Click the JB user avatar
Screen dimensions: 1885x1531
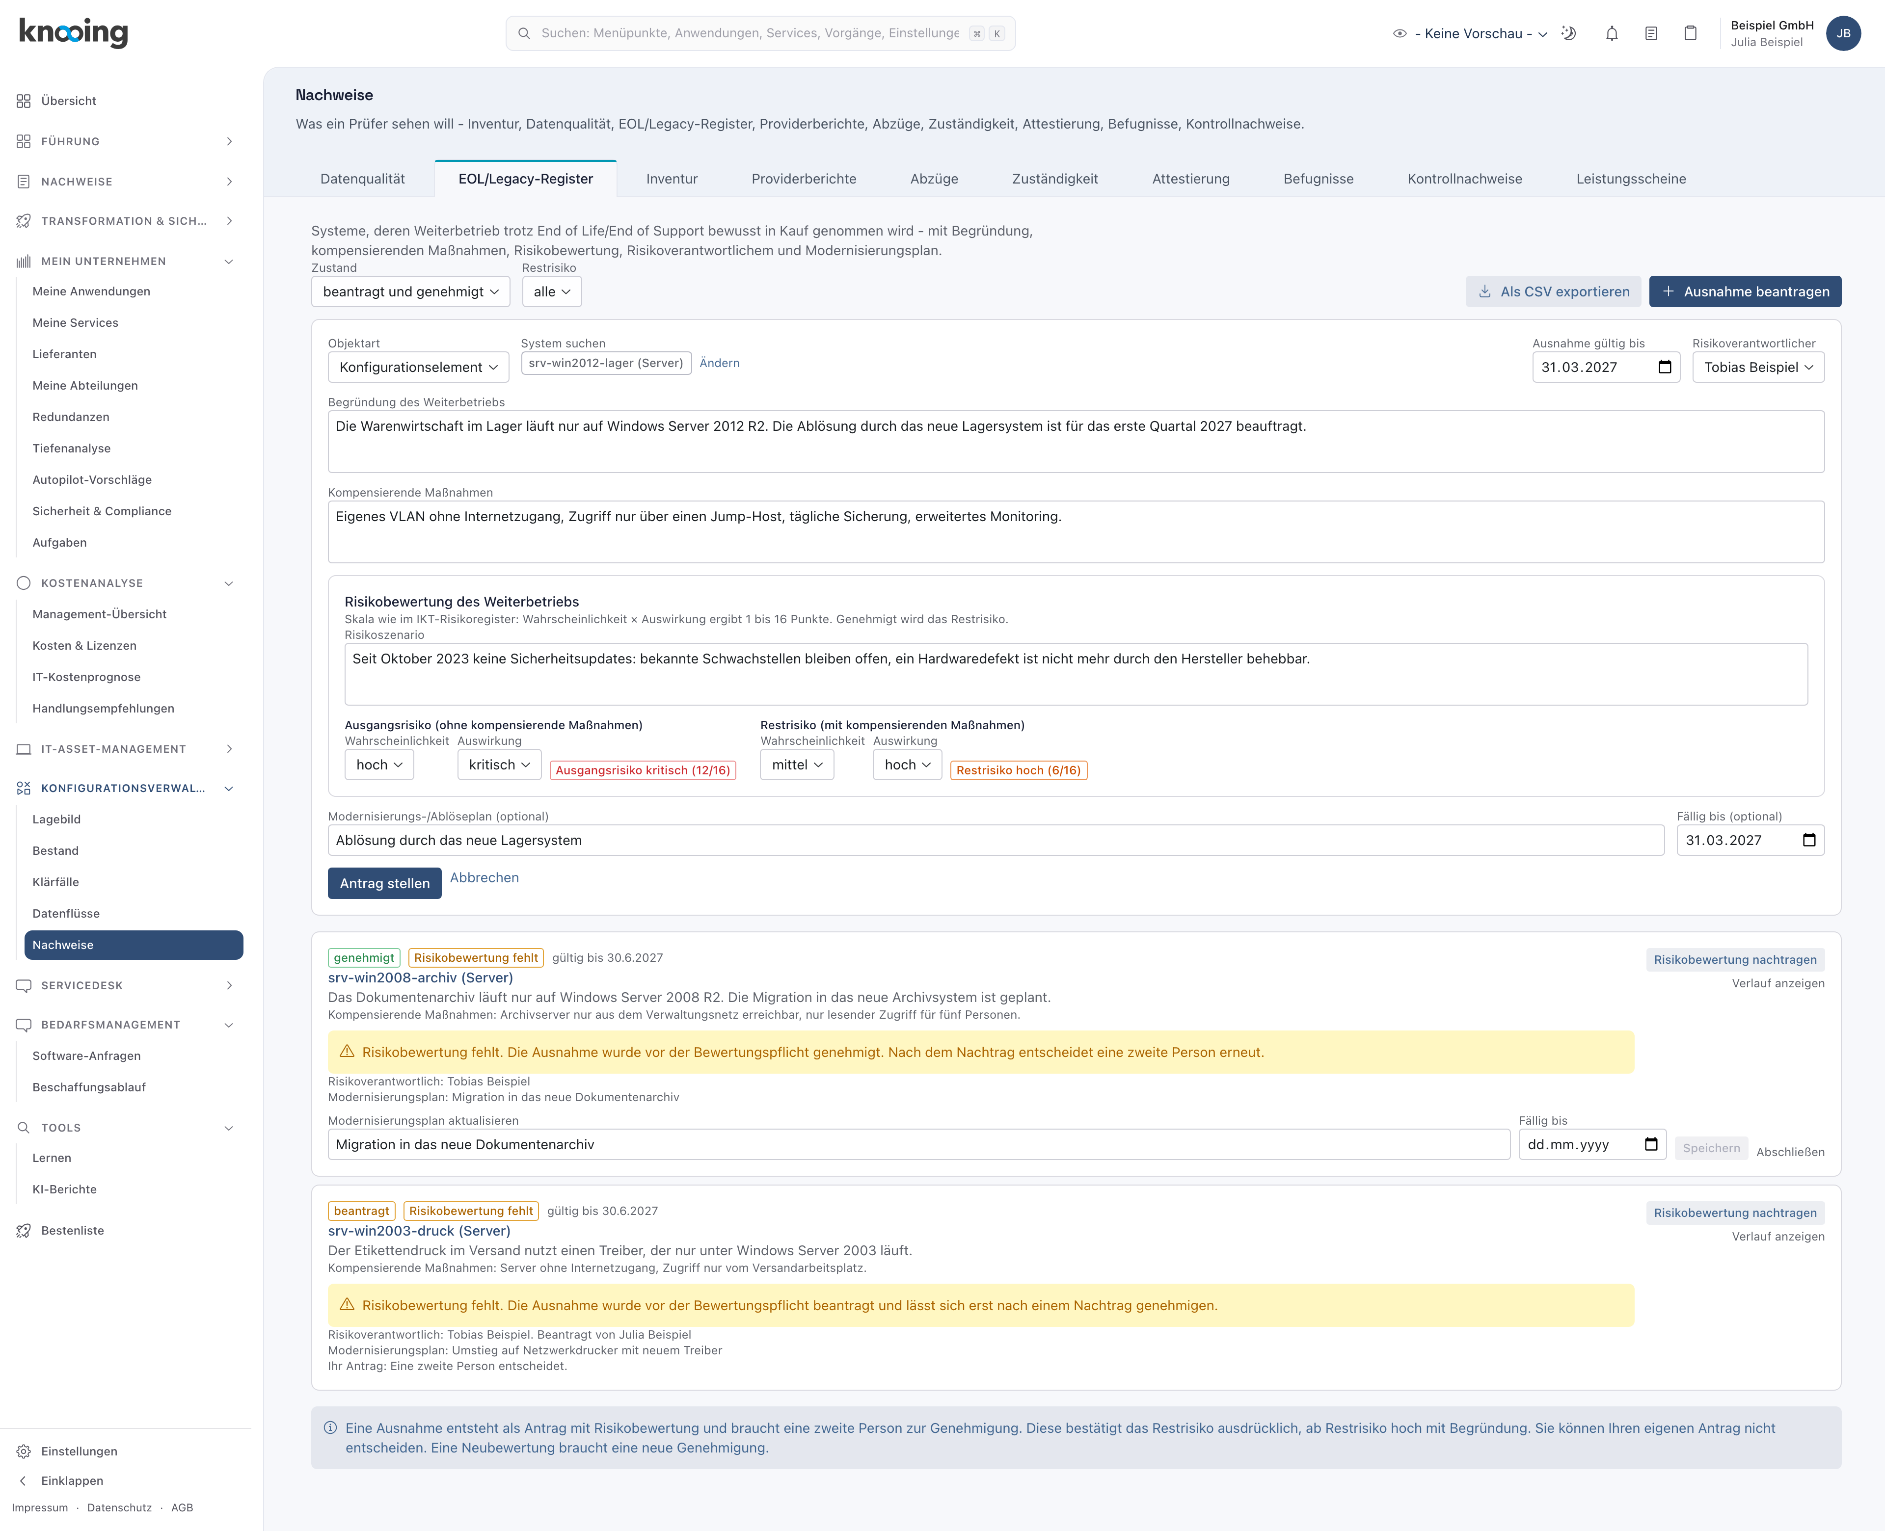pos(1844,33)
